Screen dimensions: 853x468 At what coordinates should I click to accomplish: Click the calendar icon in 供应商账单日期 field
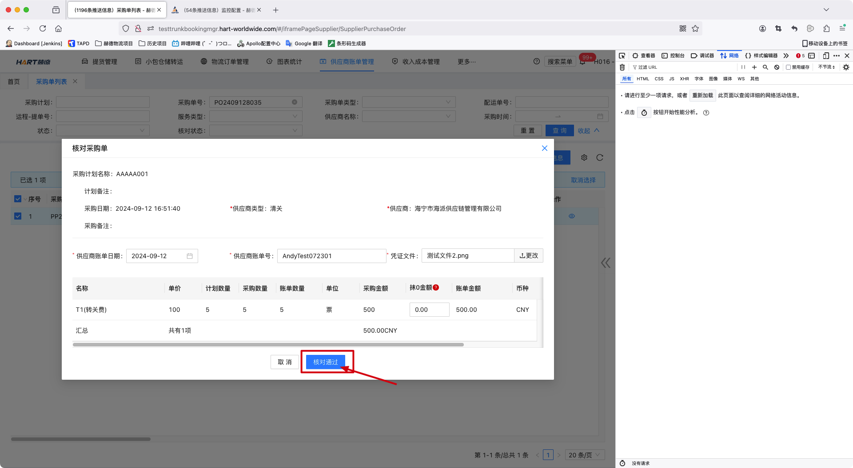(x=190, y=256)
